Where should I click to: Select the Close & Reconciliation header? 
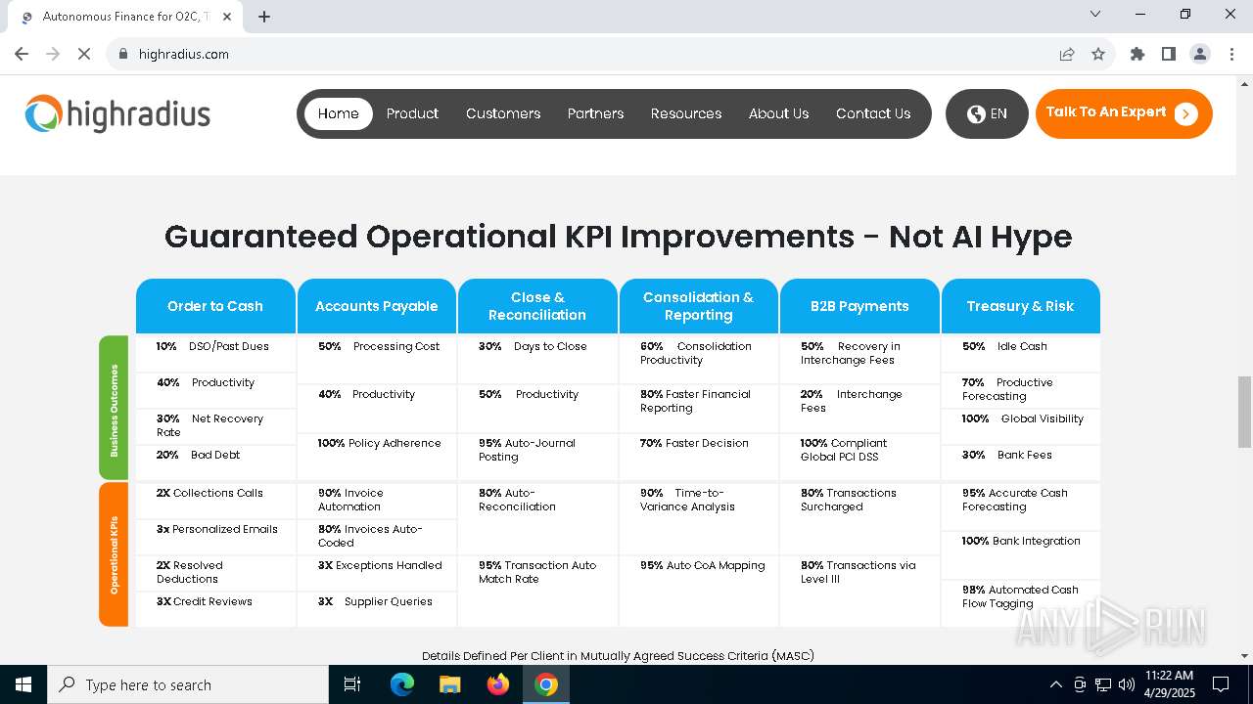coord(537,306)
